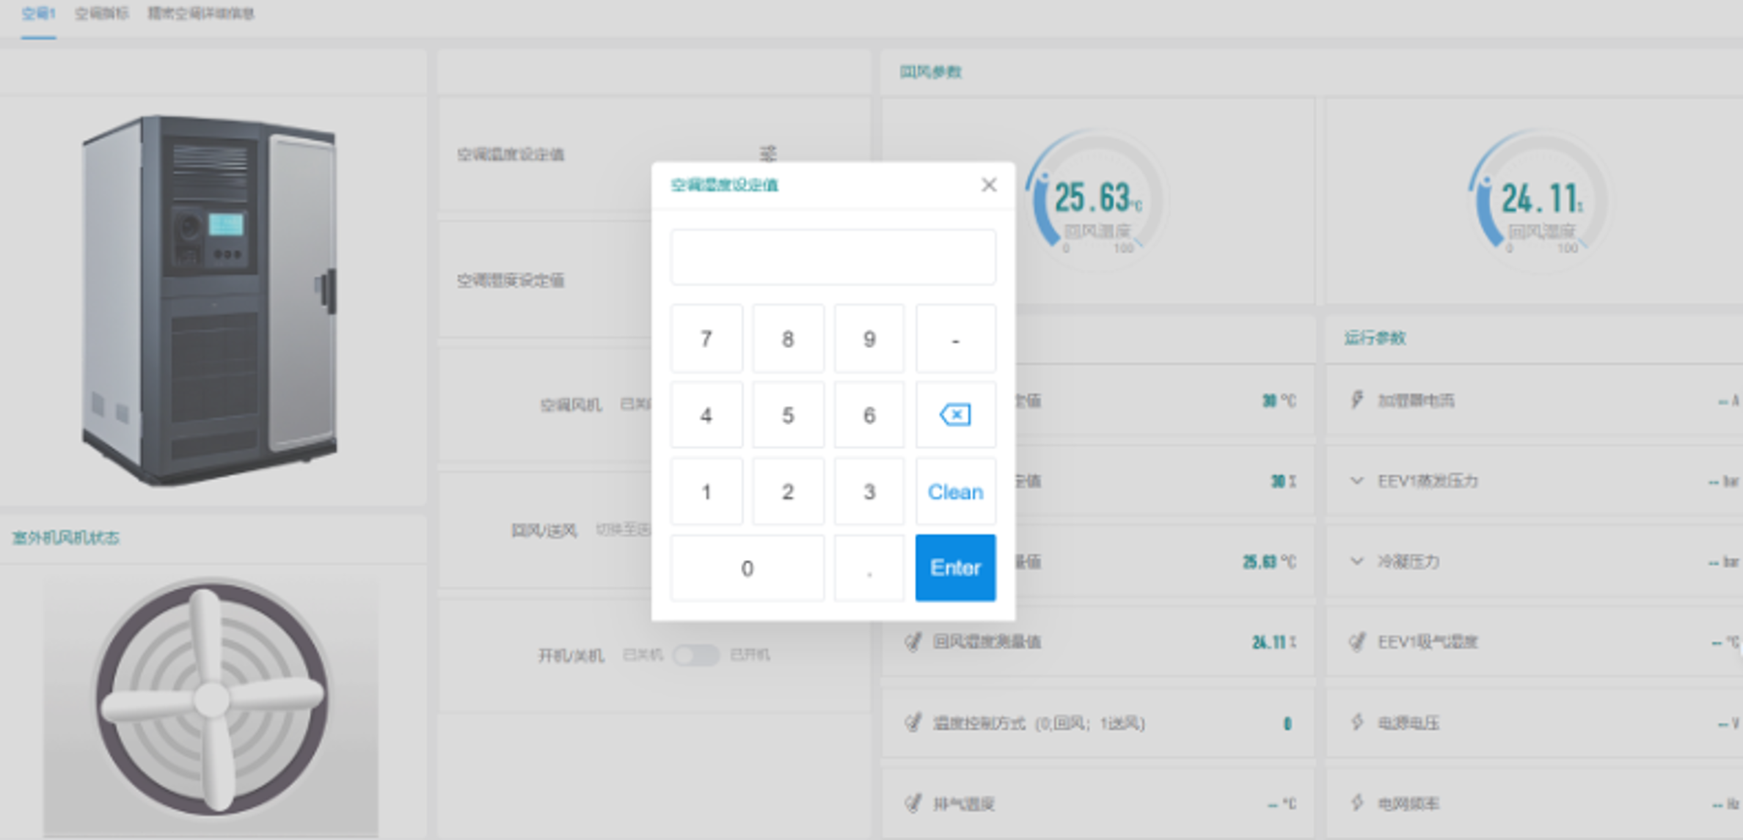Image resolution: width=1743 pixels, height=840 pixels.
Task: Click keypad digit 6
Action: coord(869,415)
